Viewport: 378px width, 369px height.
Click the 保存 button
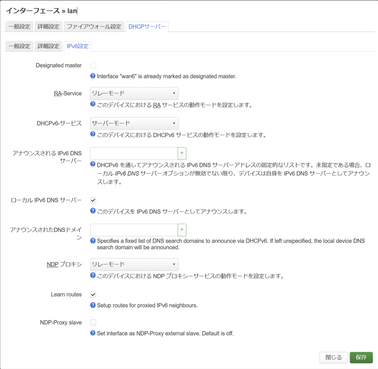(x=361, y=357)
